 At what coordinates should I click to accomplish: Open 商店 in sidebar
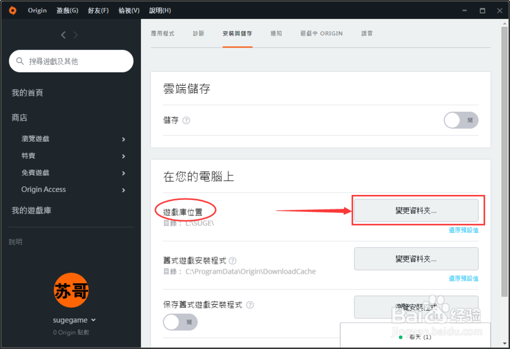19,118
